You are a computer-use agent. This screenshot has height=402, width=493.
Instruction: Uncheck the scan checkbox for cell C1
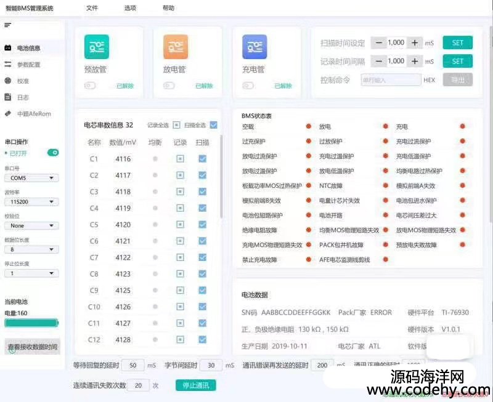point(202,159)
